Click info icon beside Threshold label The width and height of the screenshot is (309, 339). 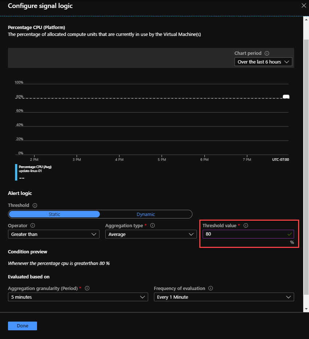[35, 205]
